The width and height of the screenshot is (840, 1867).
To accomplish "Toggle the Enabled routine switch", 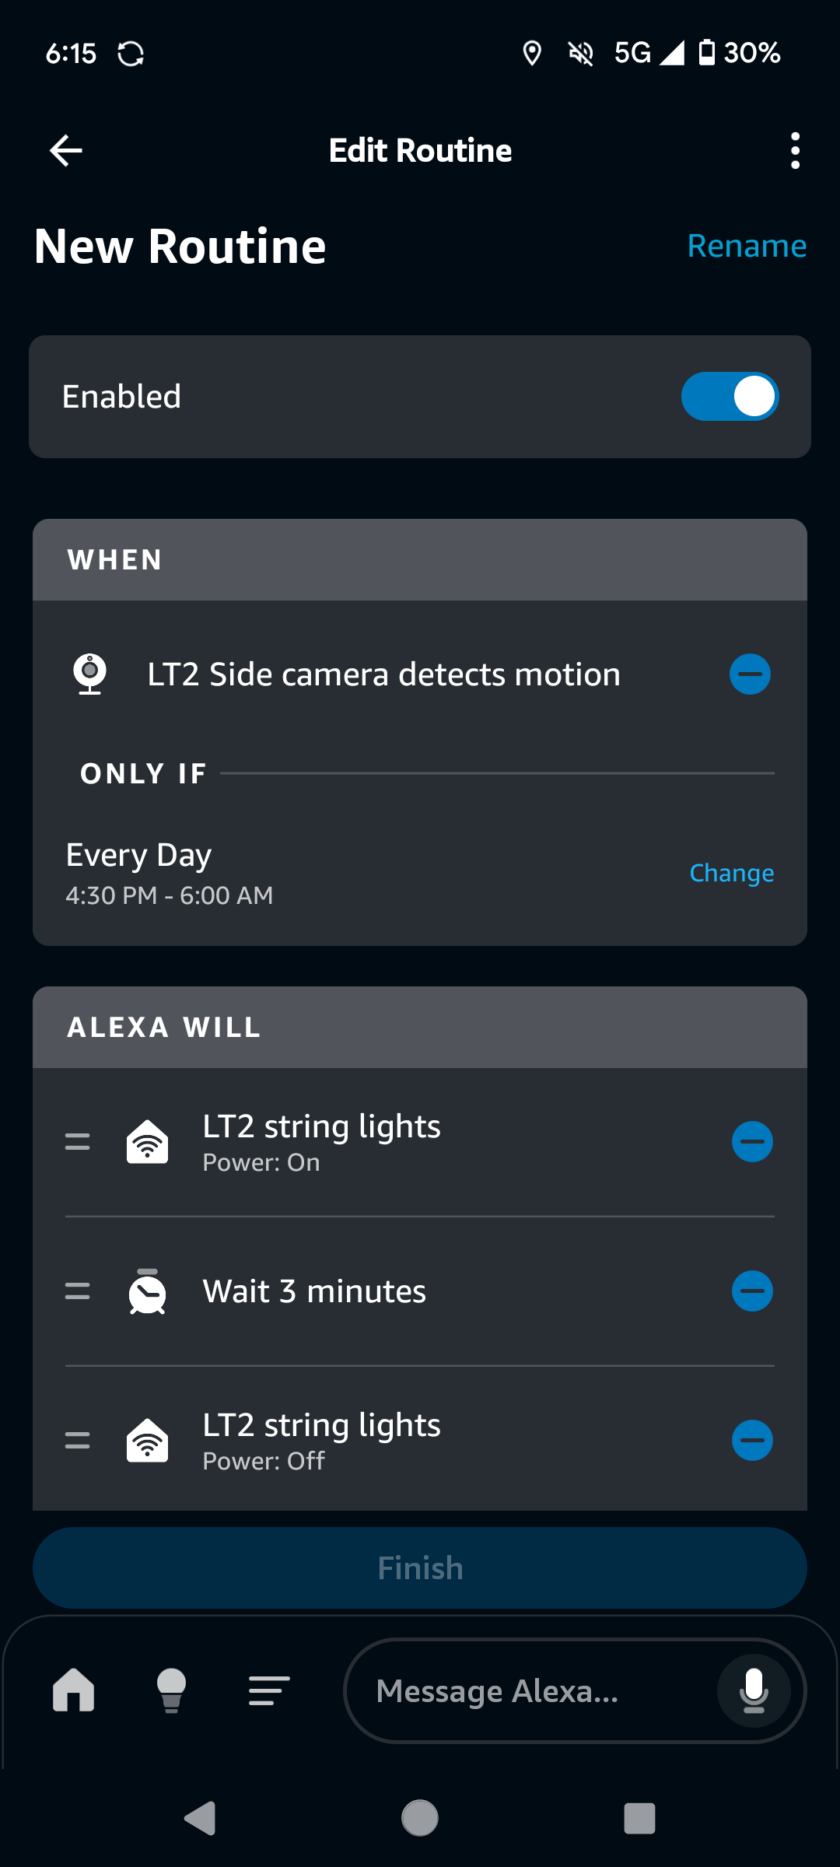I will (x=730, y=397).
